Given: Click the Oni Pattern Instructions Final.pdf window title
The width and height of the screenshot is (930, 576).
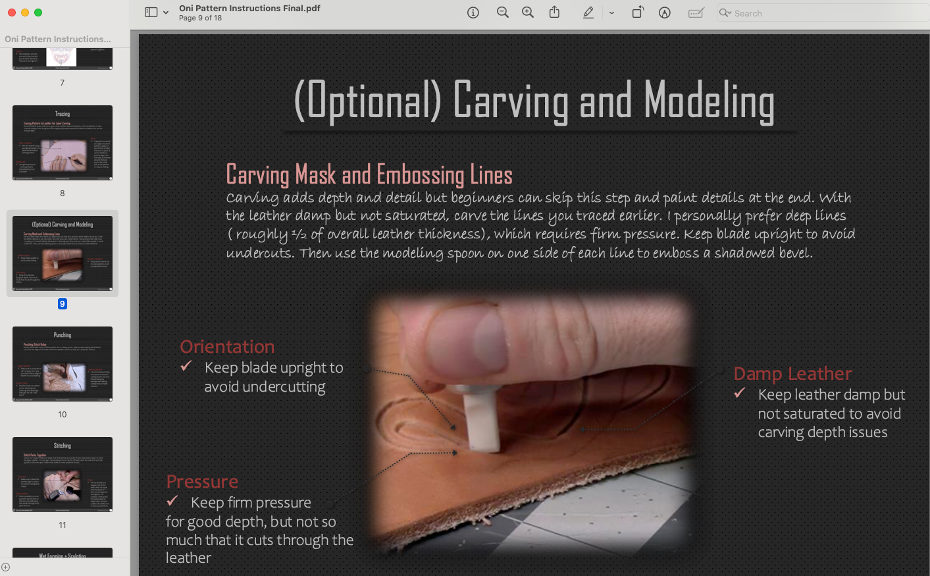Looking at the screenshot, I should point(249,8).
